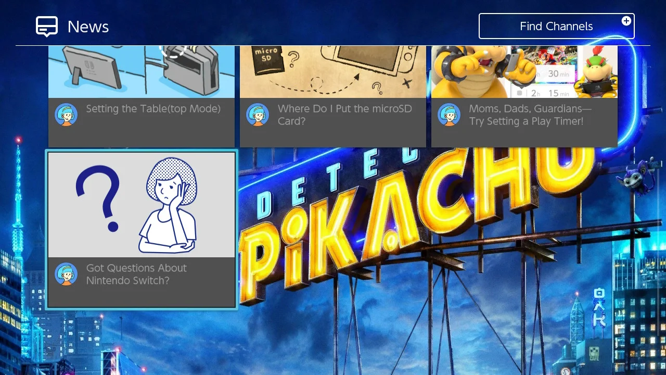Open the question mark article image
The image size is (666, 375).
tap(142, 205)
